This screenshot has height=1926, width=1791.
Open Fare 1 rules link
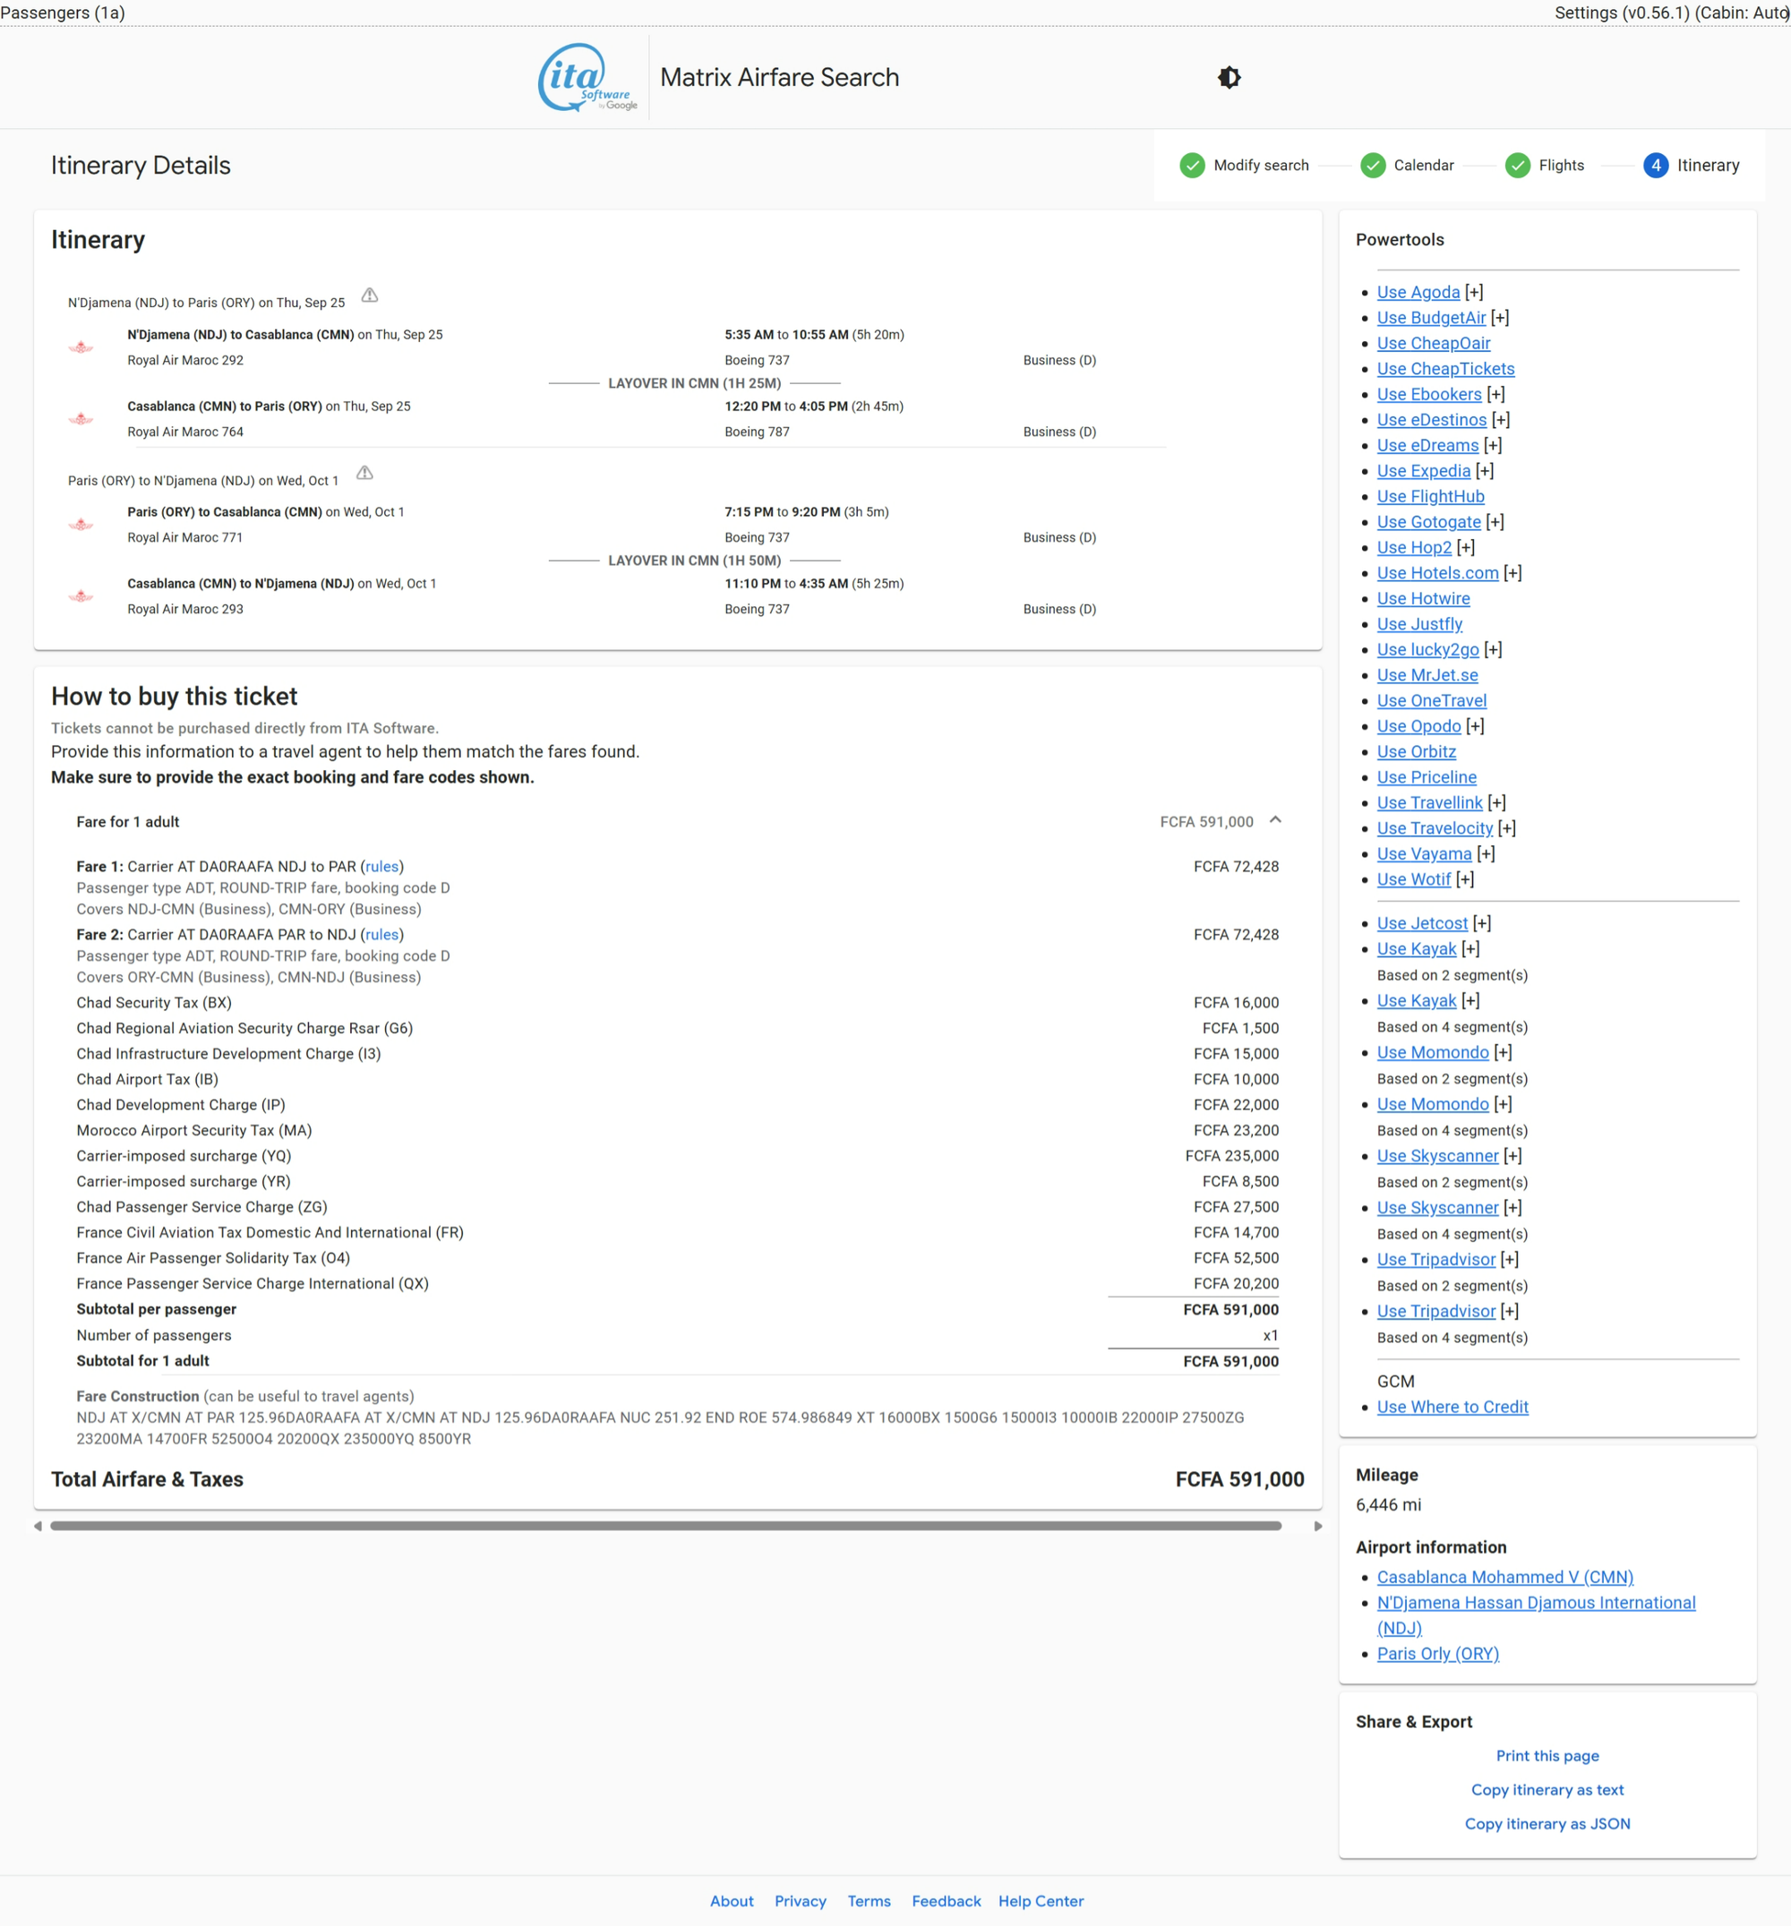click(x=381, y=866)
